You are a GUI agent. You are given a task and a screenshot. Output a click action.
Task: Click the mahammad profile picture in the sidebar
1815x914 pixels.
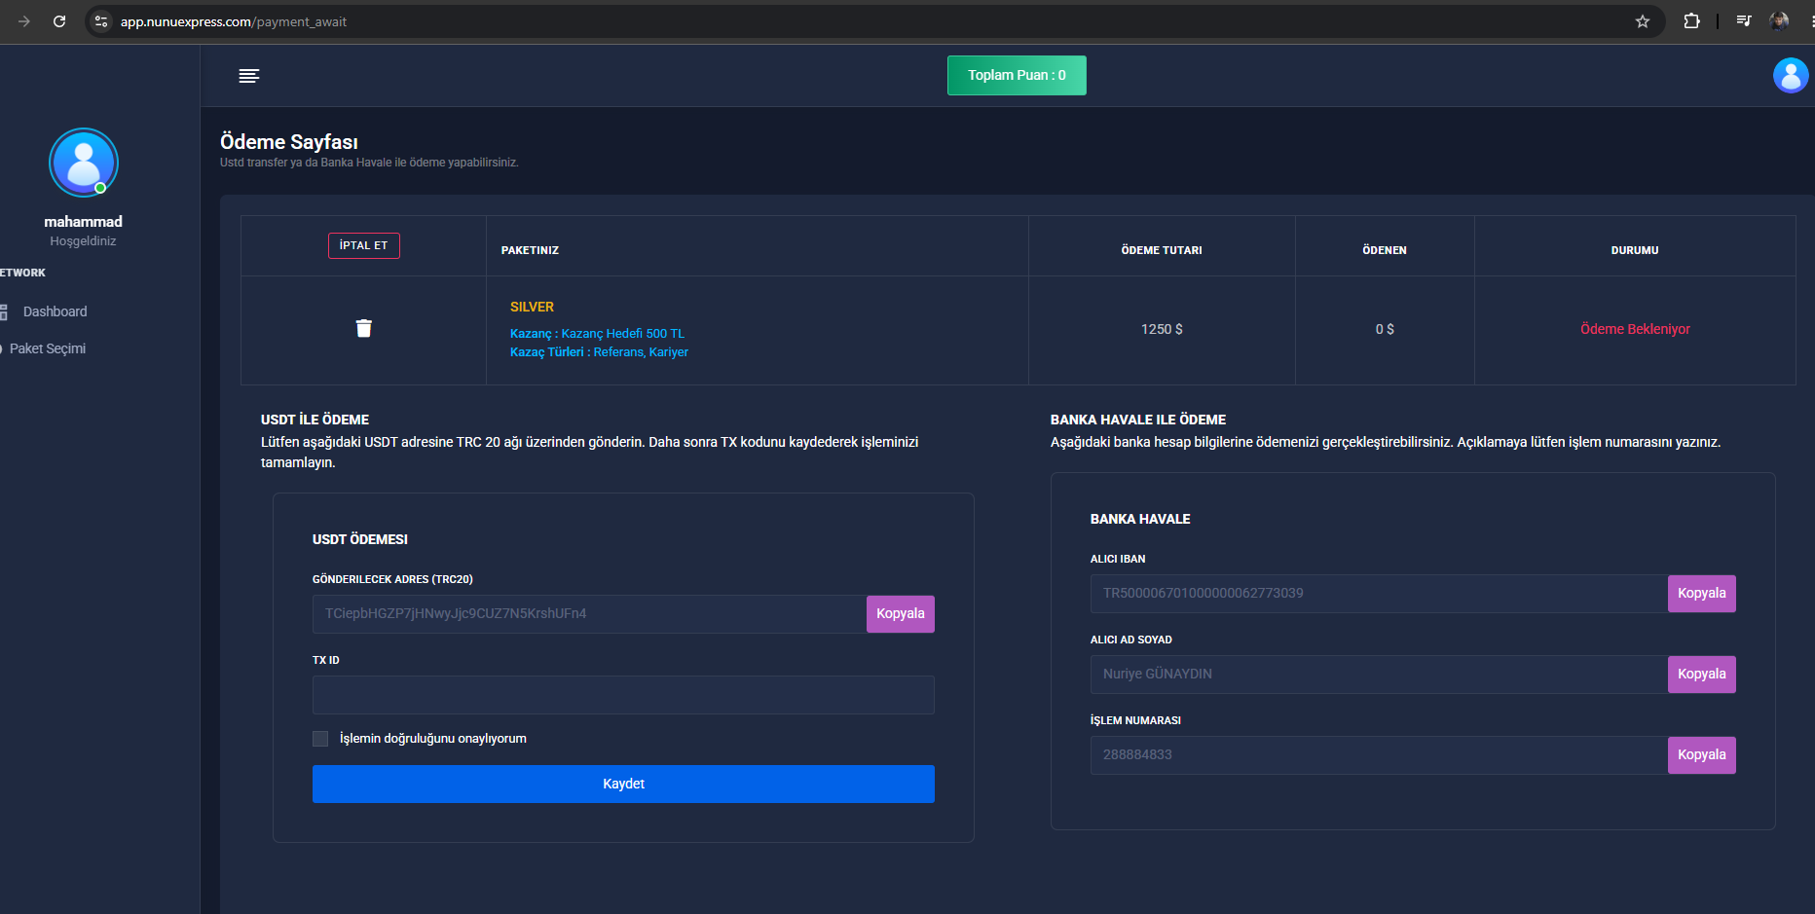84,163
